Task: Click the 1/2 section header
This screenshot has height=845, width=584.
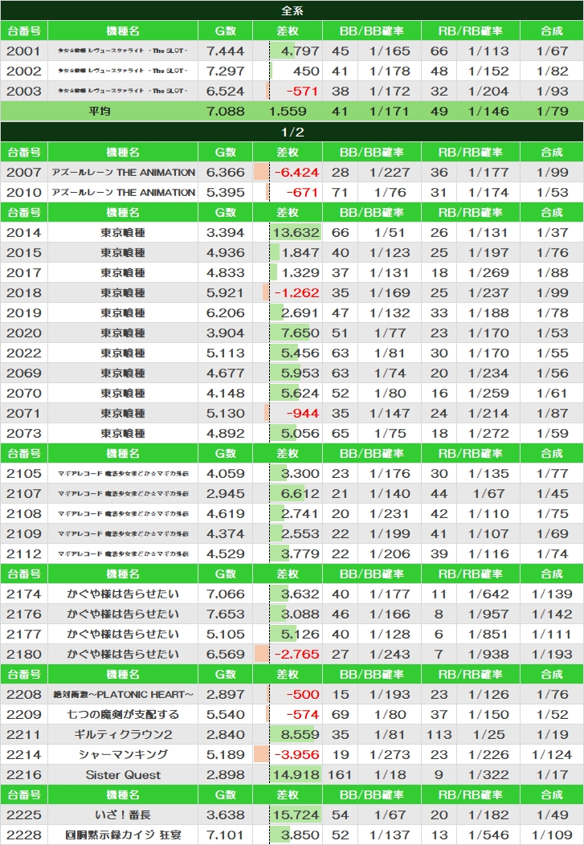Action: point(292,132)
